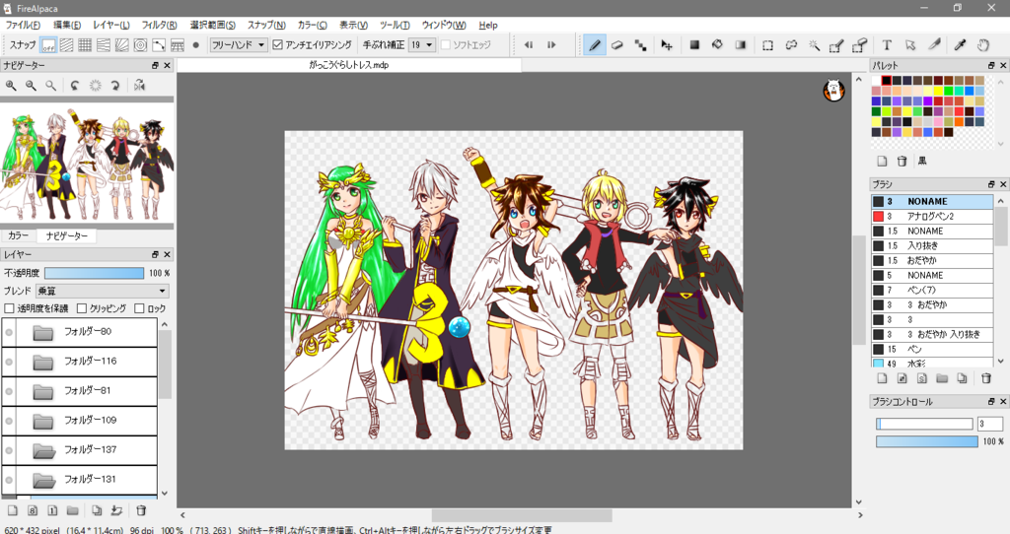Delete brush with trash icon in Brush panel
1010x534 pixels.
coord(986,378)
